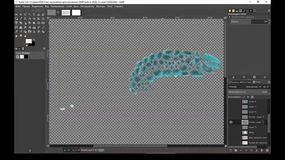285x160 pixels.
Task: Restore tool preset button under GEGL options
Action: pos(244,77)
